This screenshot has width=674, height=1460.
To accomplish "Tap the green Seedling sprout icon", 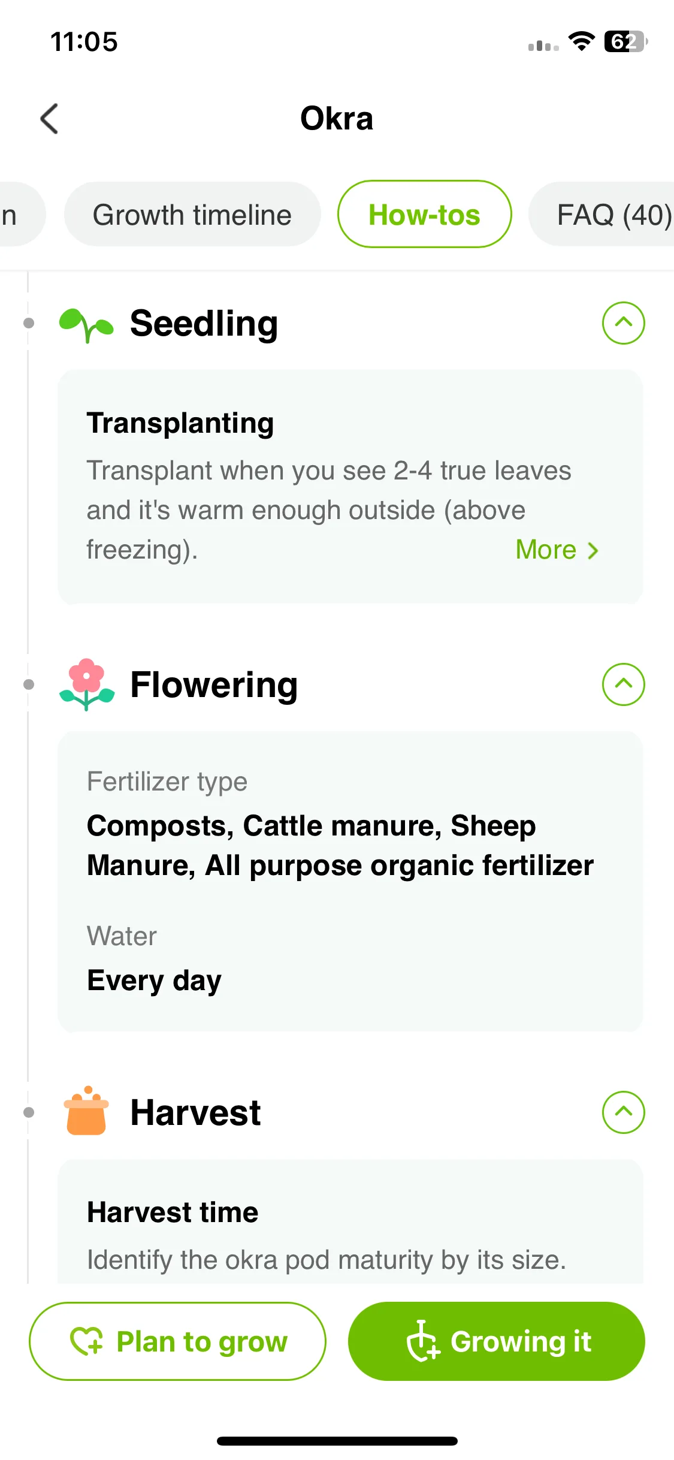I will pyautogui.click(x=86, y=324).
